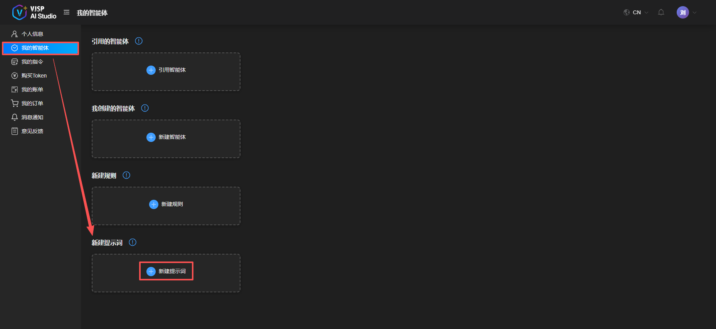Image resolution: width=716 pixels, height=329 pixels.
Task: Open 意见反馈 in the sidebar
Action: 32,131
